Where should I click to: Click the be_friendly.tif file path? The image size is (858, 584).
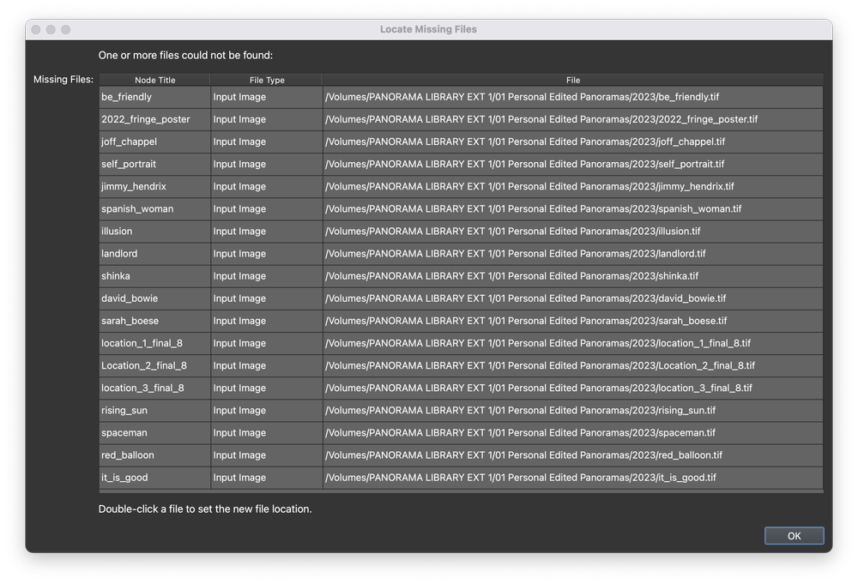pos(573,97)
